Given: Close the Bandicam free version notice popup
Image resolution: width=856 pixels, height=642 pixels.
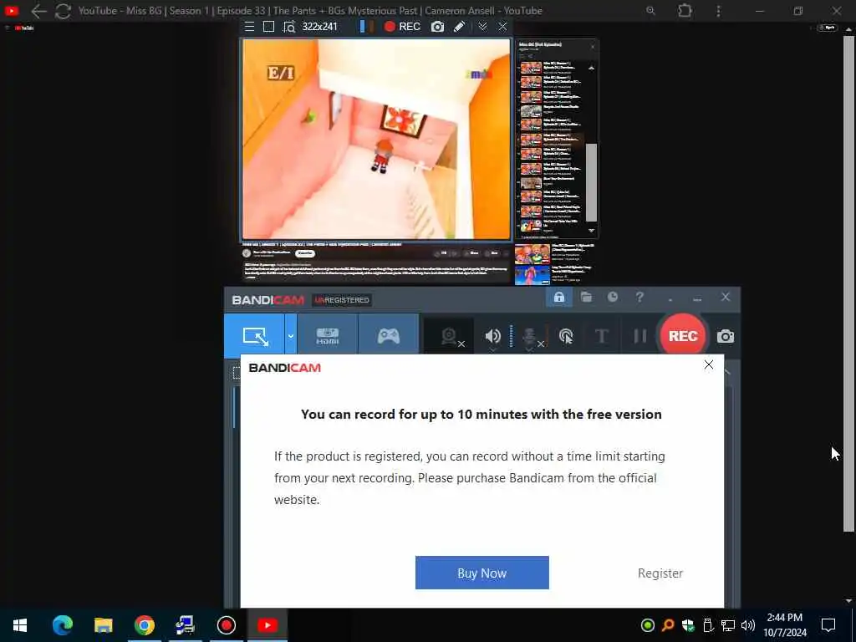Looking at the screenshot, I should 709,364.
